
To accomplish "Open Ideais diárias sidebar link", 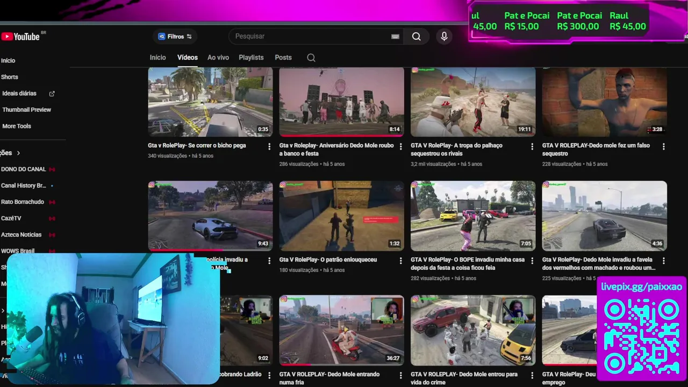I will (19, 94).
